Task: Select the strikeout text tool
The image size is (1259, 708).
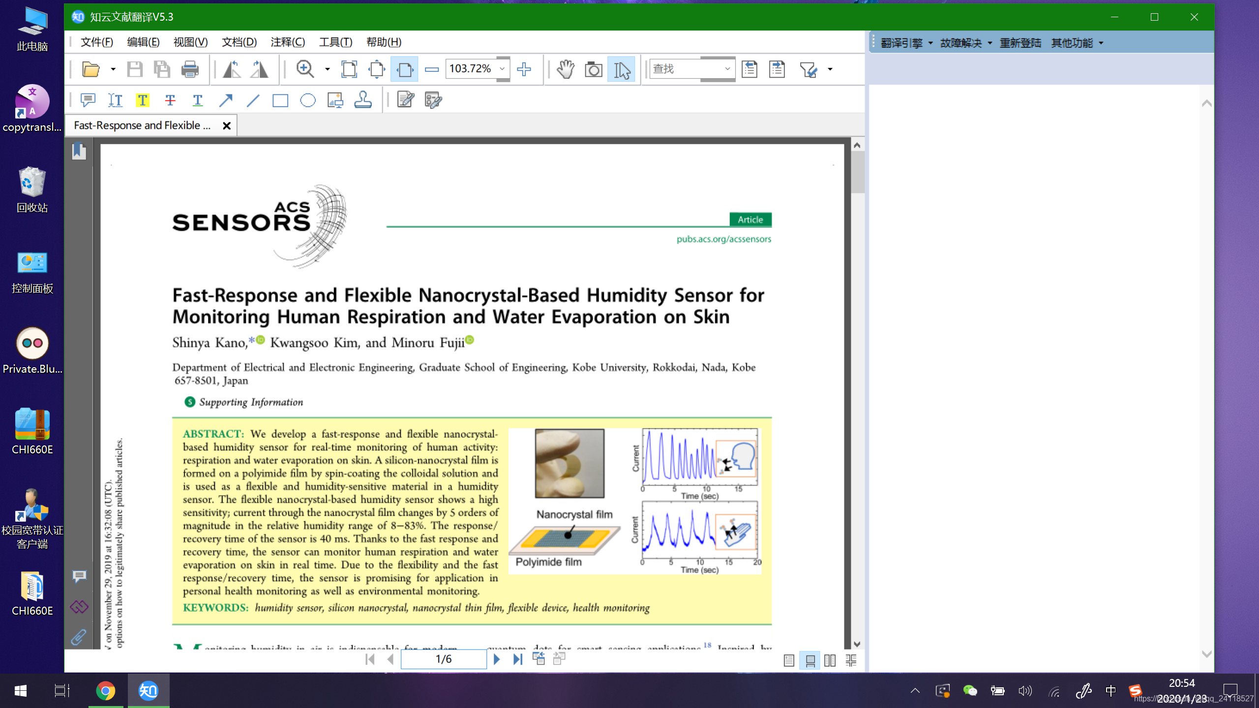Action: [170, 100]
